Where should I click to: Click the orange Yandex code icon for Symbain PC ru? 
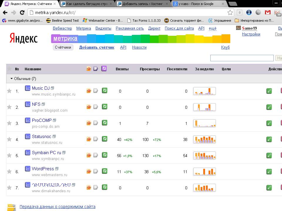point(89,155)
